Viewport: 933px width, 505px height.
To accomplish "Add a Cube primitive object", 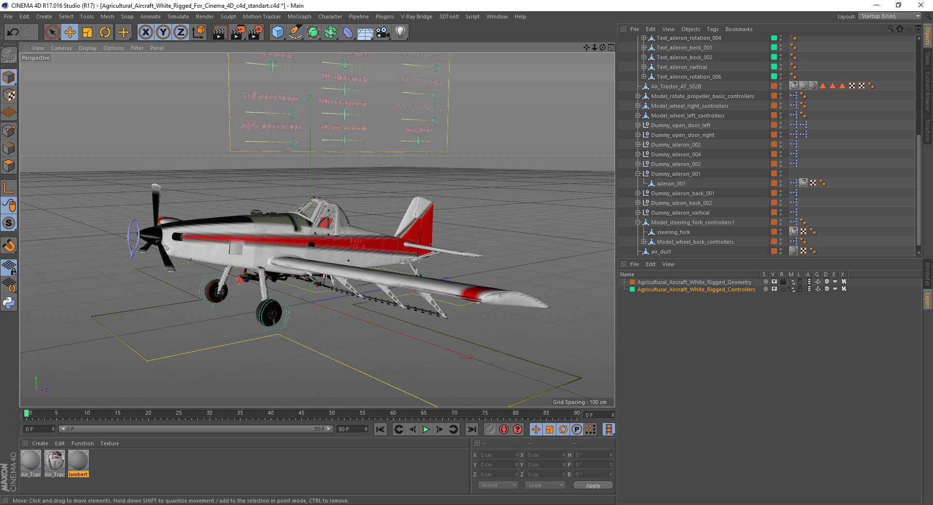I will click(277, 33).
